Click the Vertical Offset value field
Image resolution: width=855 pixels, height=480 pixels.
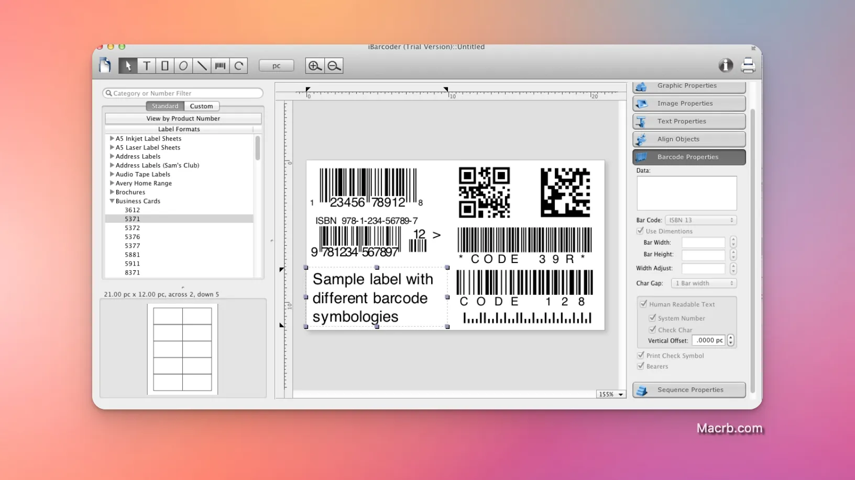(x=708, y=340)
